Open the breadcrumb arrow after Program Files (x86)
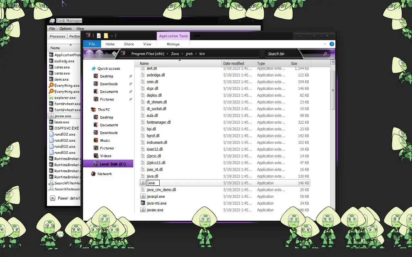Viewport: 412px width, 257px height. [167, 54]
